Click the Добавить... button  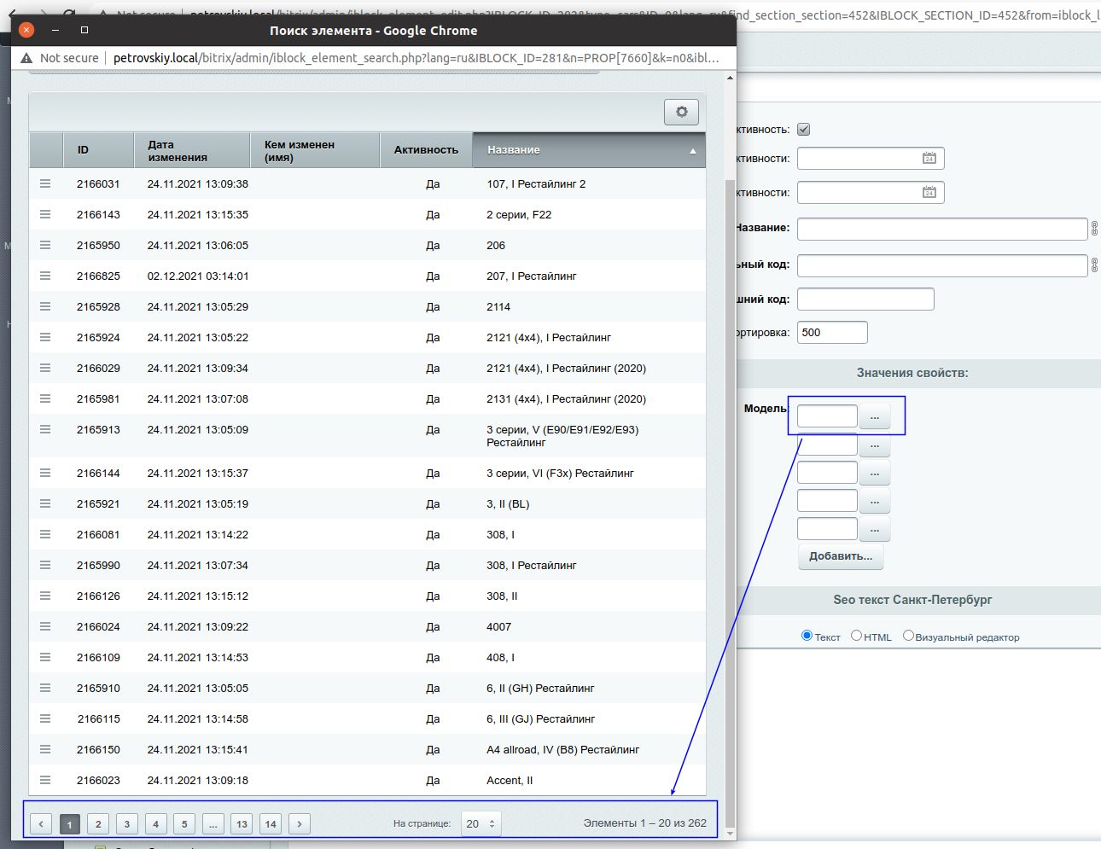841,556
